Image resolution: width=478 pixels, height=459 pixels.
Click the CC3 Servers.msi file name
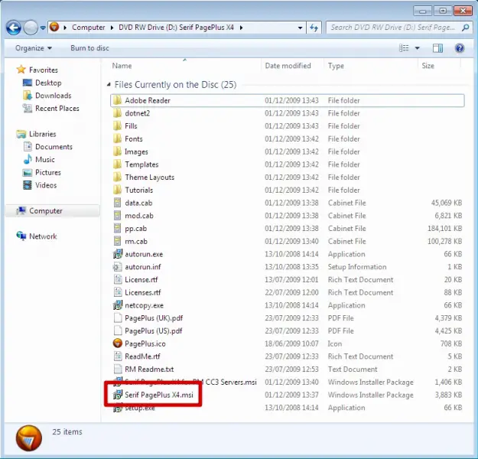[x=231, y=382]
